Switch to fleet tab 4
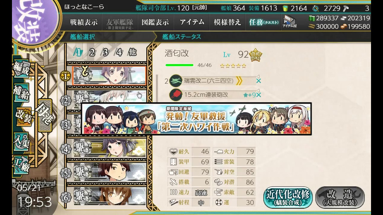The image size is (383, 215). coord(119,52)
